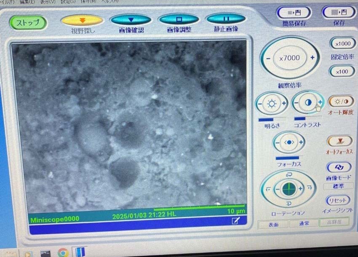Click the auto brightness (オート輝度) icon
Image resolution: width=358 pixels, height=257 pixels.
pyautogui.click(x=341, y=102)
